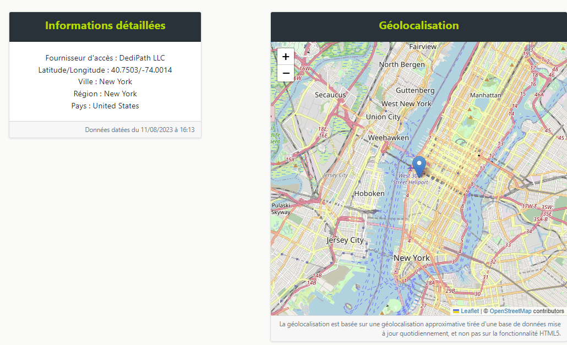The image size is (567, 345).
Task: Click the data timestamp footer text
Action: (139, 130)
